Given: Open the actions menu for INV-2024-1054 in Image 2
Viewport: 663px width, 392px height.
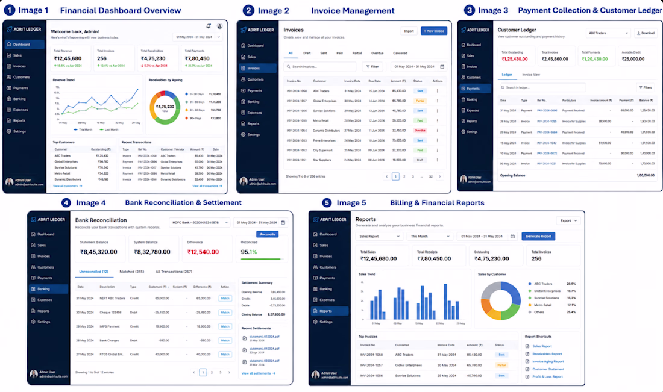Looking at the screenshot, I should (437, 131).
